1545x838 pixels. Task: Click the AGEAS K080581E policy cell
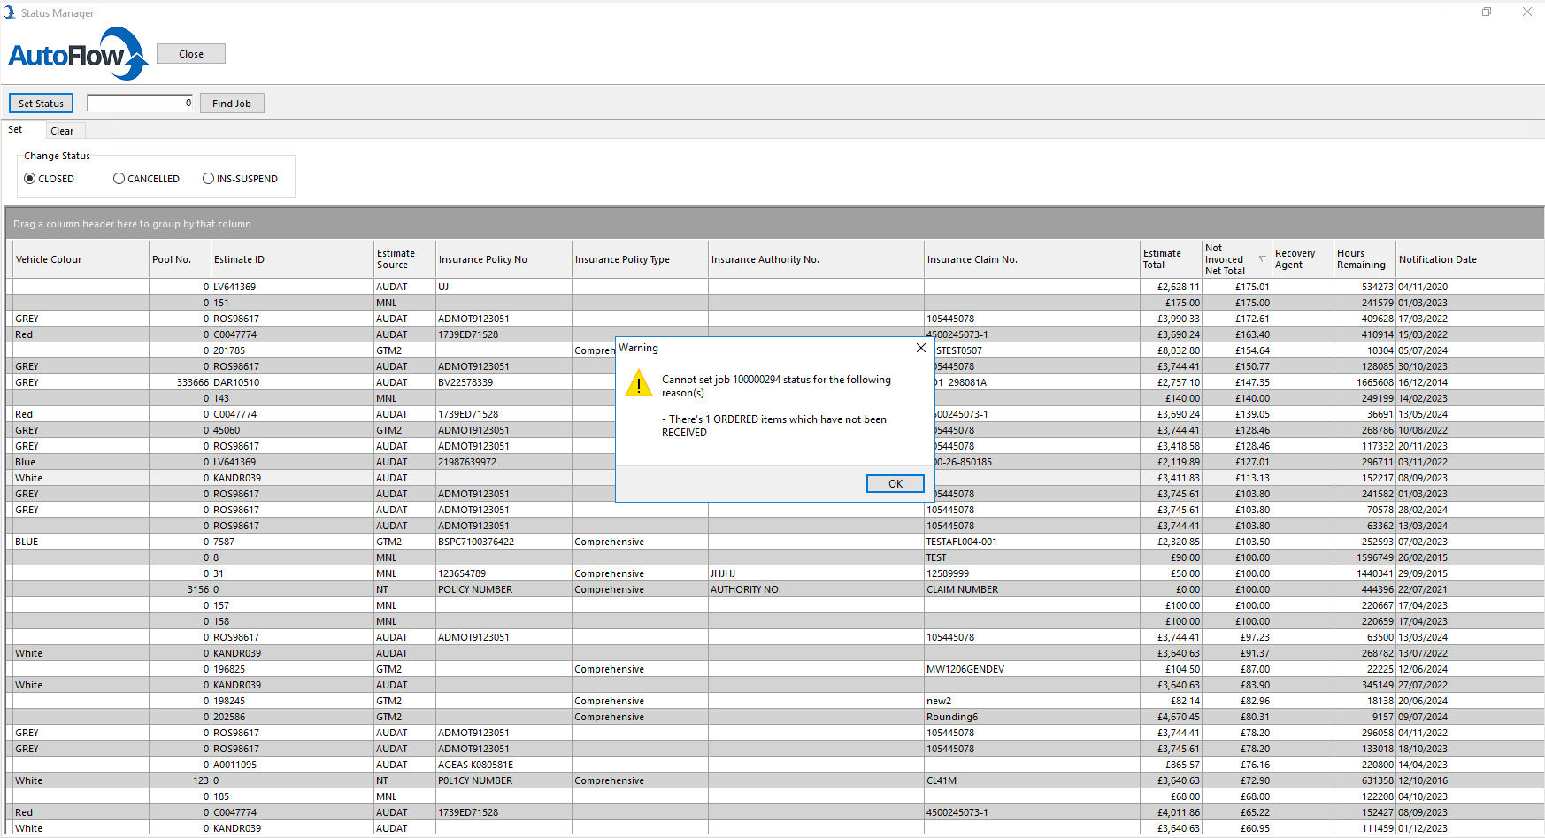tap(503, 765)
